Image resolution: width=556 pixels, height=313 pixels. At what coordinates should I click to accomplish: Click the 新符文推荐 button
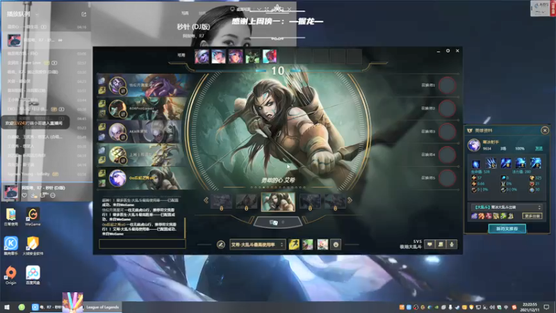coord(507,229)
